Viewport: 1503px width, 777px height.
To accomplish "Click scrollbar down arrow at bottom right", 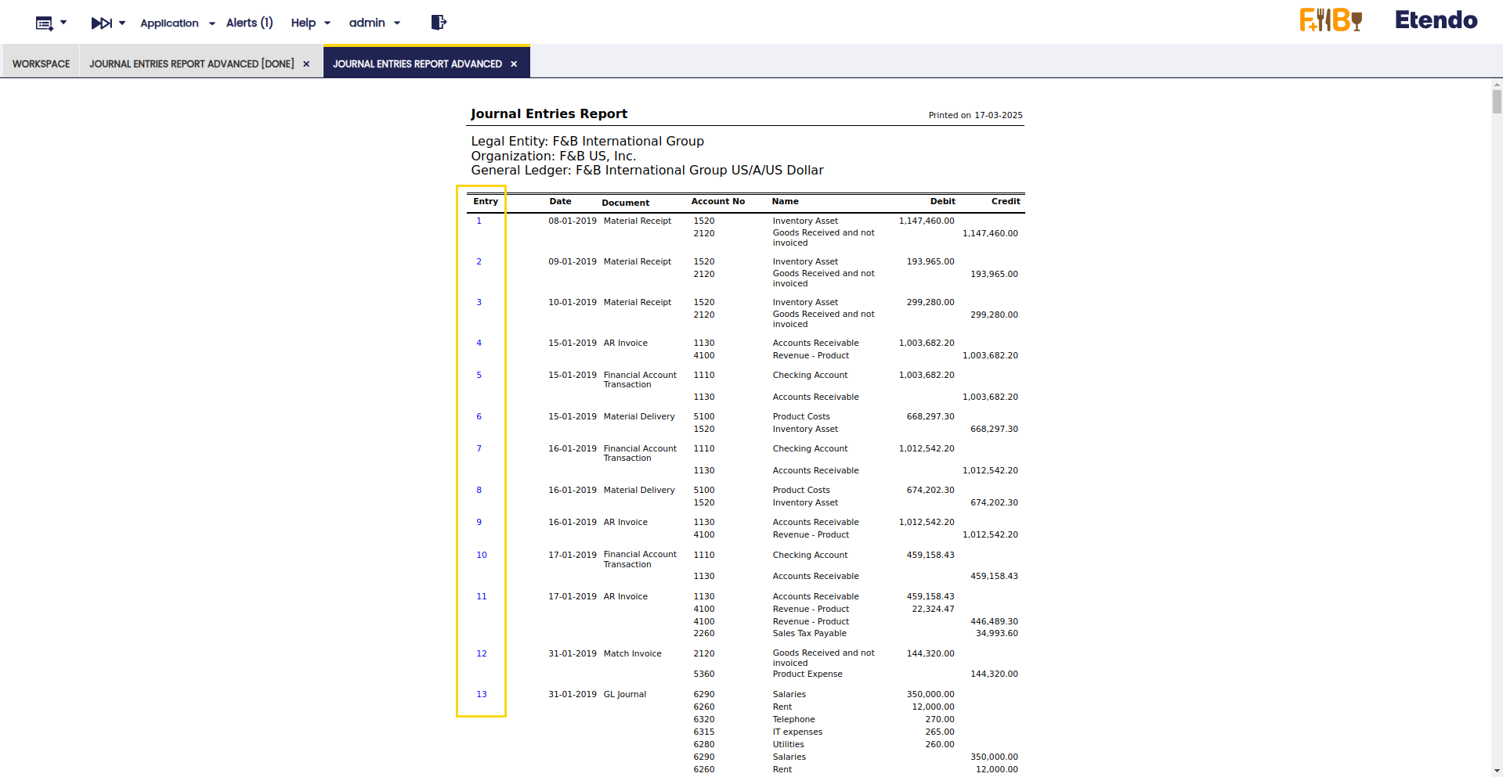I will pyautogui.click(x=1497, y=771).
